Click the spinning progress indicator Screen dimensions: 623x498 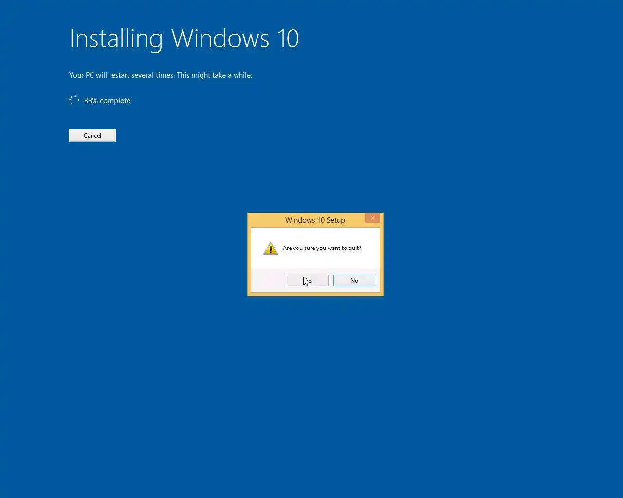74,100
